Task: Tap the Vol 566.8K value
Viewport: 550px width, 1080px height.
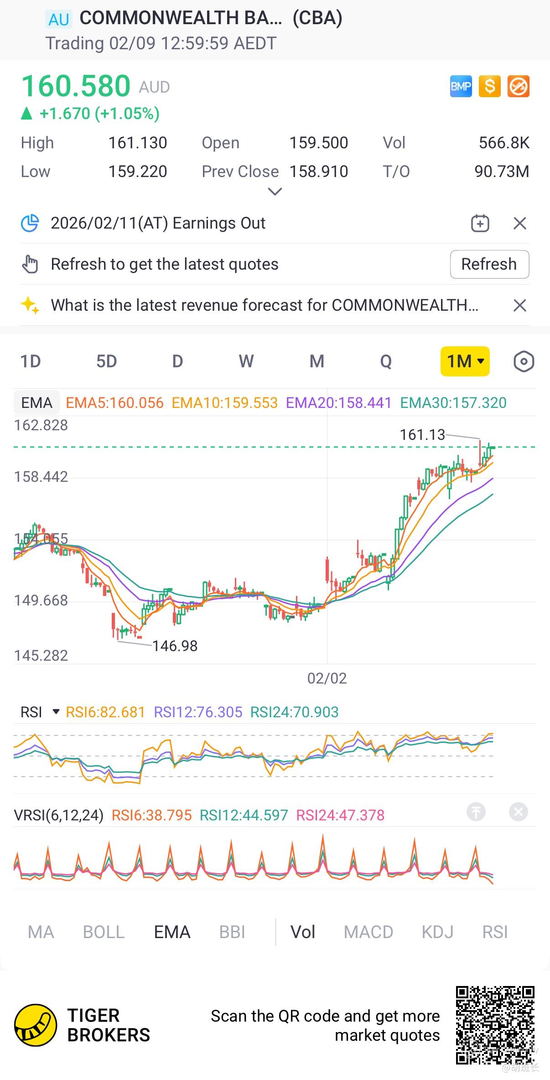Action: (504, 143)
